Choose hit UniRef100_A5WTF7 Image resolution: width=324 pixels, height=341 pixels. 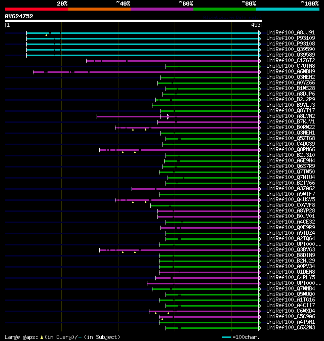(291, 194)
